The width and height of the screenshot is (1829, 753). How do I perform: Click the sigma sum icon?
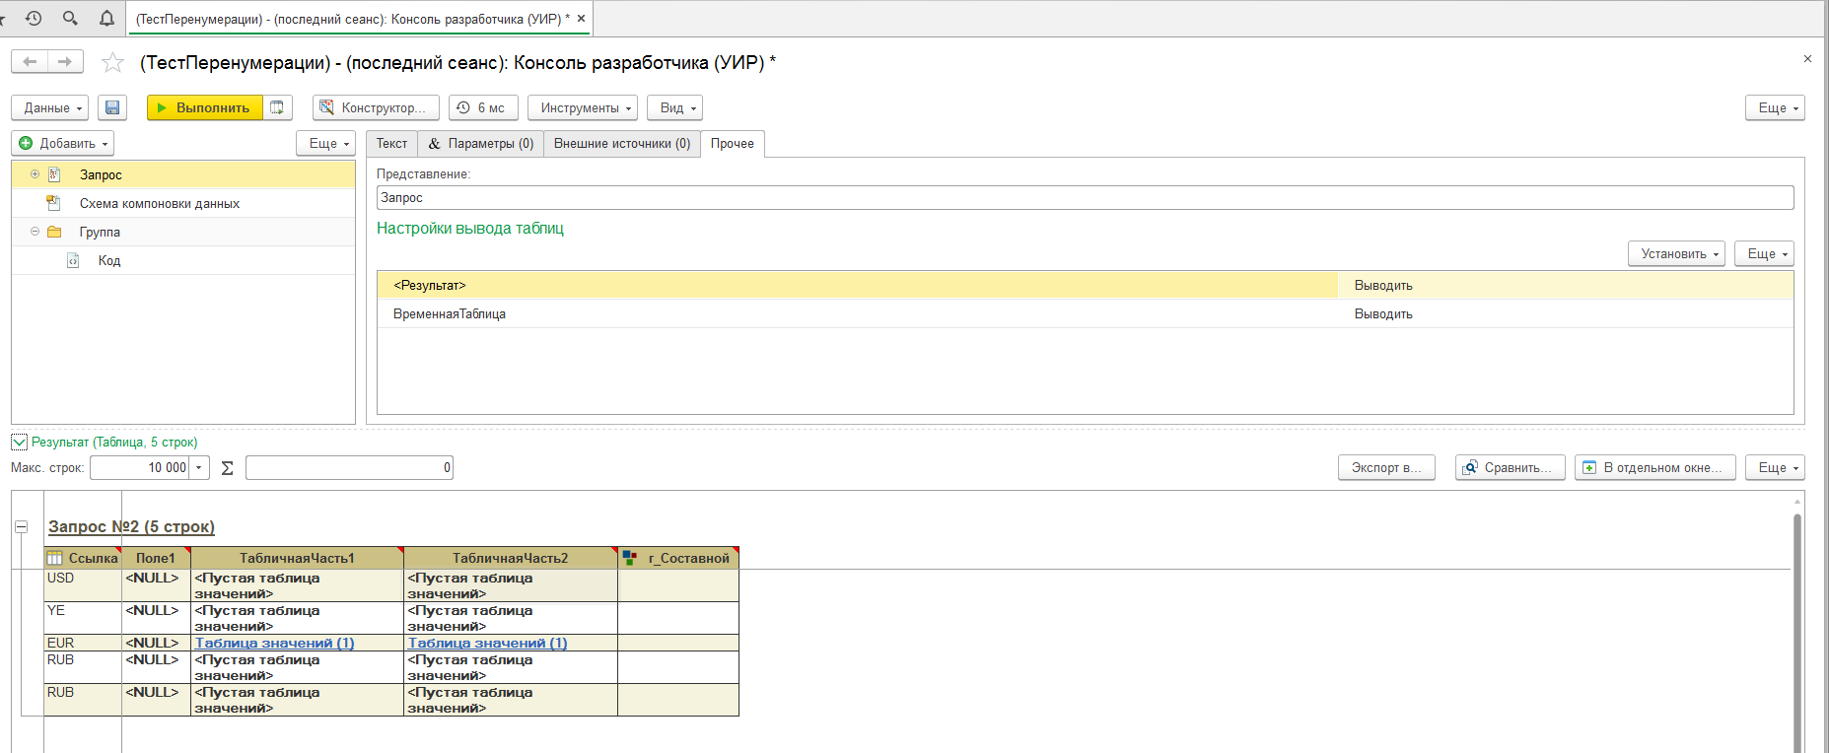[x=228, y=468]
